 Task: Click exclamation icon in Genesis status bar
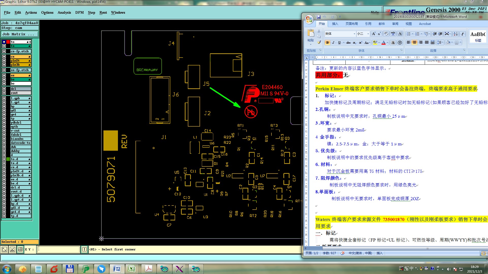point(84,249)
